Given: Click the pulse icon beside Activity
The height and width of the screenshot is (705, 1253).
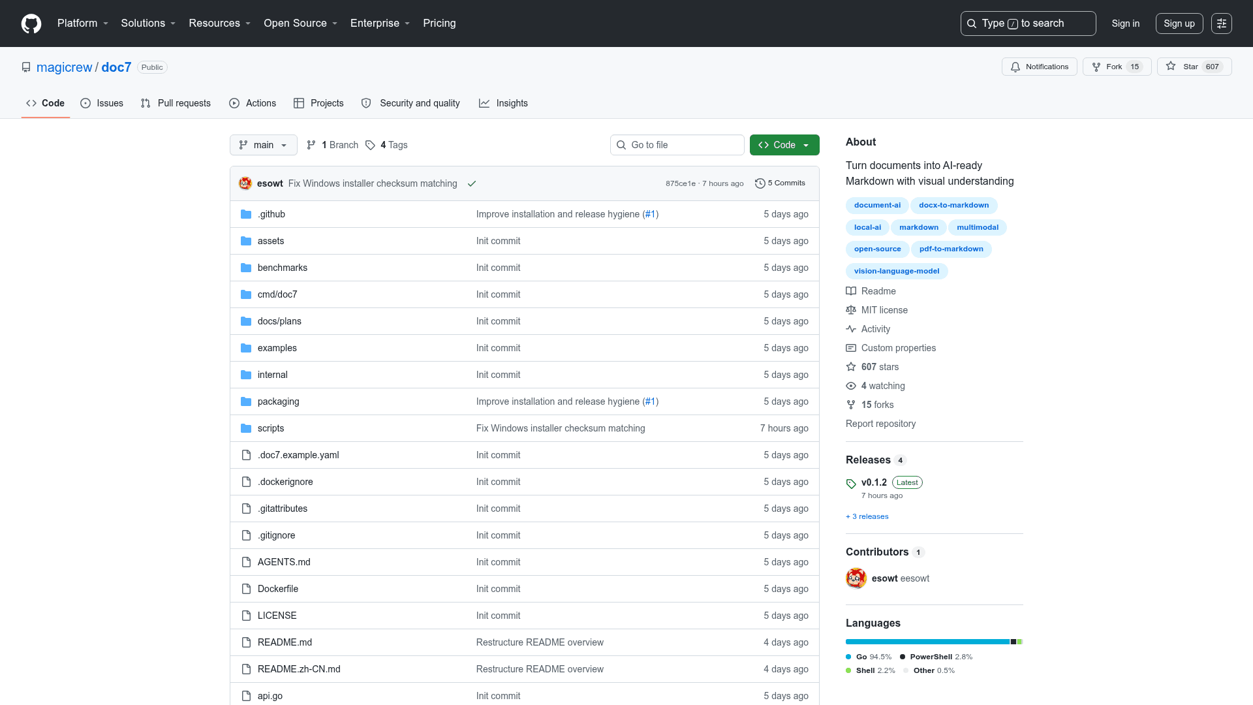Looking at the screenshot, I should pyautogui.click(x=851, y=329).
